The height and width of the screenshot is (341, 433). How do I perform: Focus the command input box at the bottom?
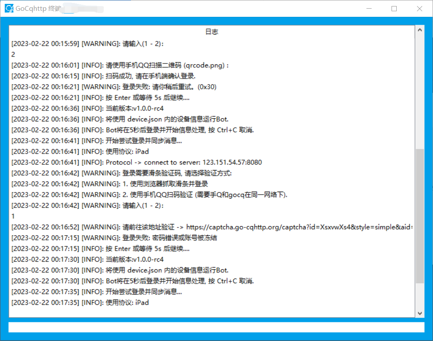pyautogui.click(x=216, y=327)
